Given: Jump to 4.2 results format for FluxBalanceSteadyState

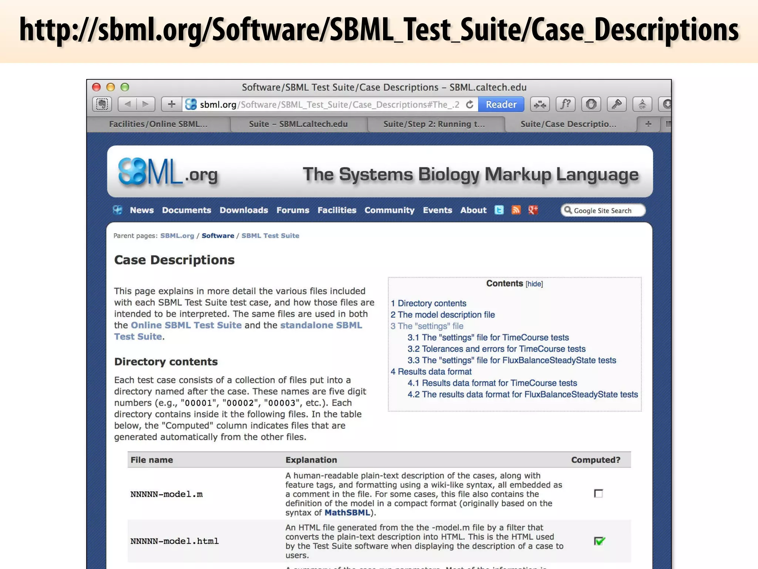Looking at the screenshot, I should coord(523,395).
